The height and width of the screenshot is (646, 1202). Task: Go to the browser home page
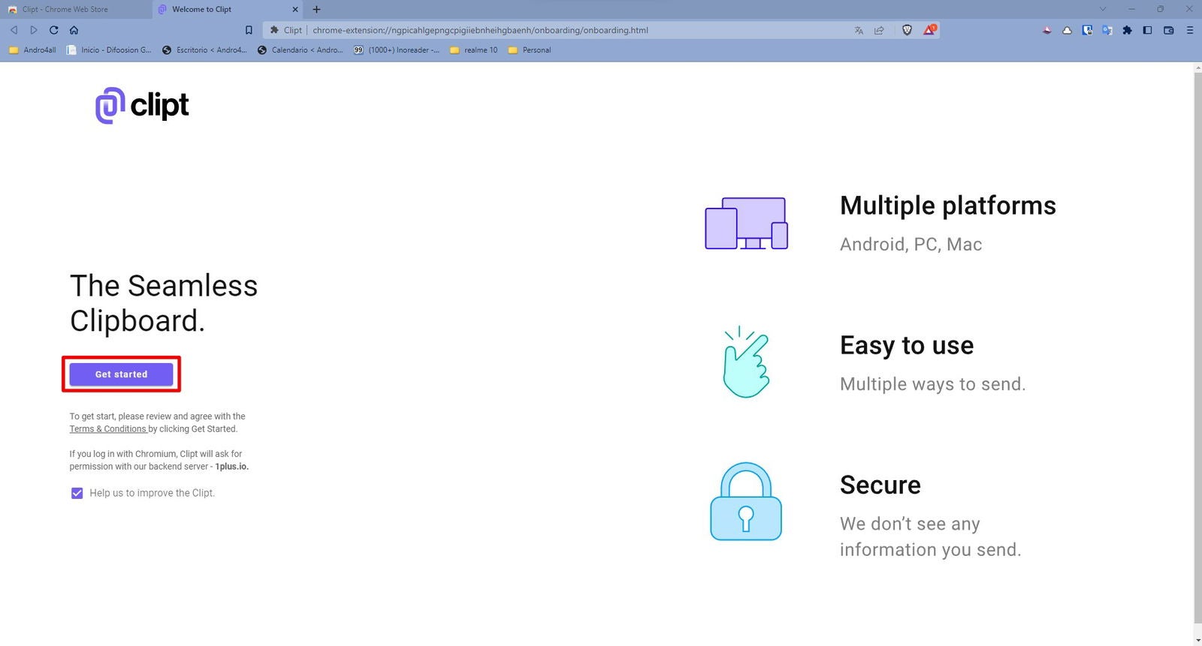[x=74, y=30]
